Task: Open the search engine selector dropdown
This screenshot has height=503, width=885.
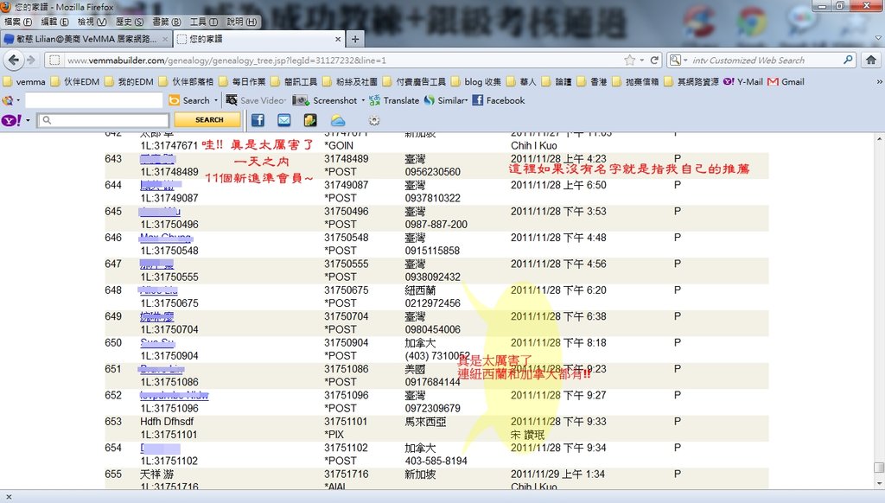Action: pyautogui.click(x=678, y=60)
